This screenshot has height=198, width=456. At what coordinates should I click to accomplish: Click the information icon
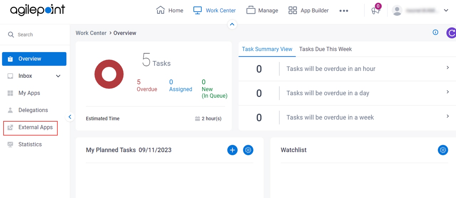[435, 32]
